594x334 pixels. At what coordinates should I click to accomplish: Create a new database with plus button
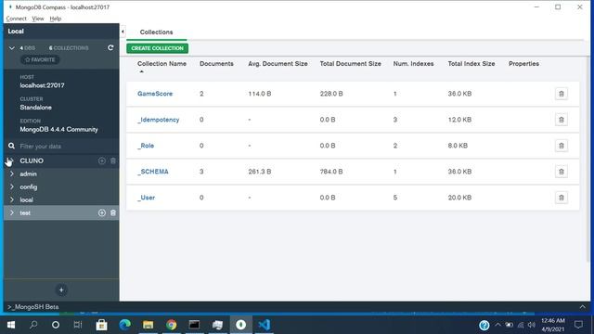[61, 290]
